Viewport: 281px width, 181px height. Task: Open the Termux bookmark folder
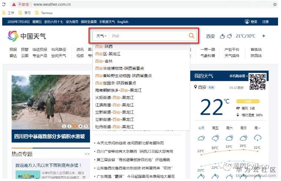tap(44, 13)
